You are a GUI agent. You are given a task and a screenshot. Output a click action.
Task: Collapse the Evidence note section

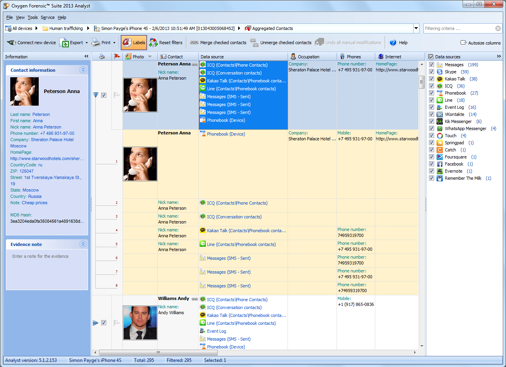point(83,244)
